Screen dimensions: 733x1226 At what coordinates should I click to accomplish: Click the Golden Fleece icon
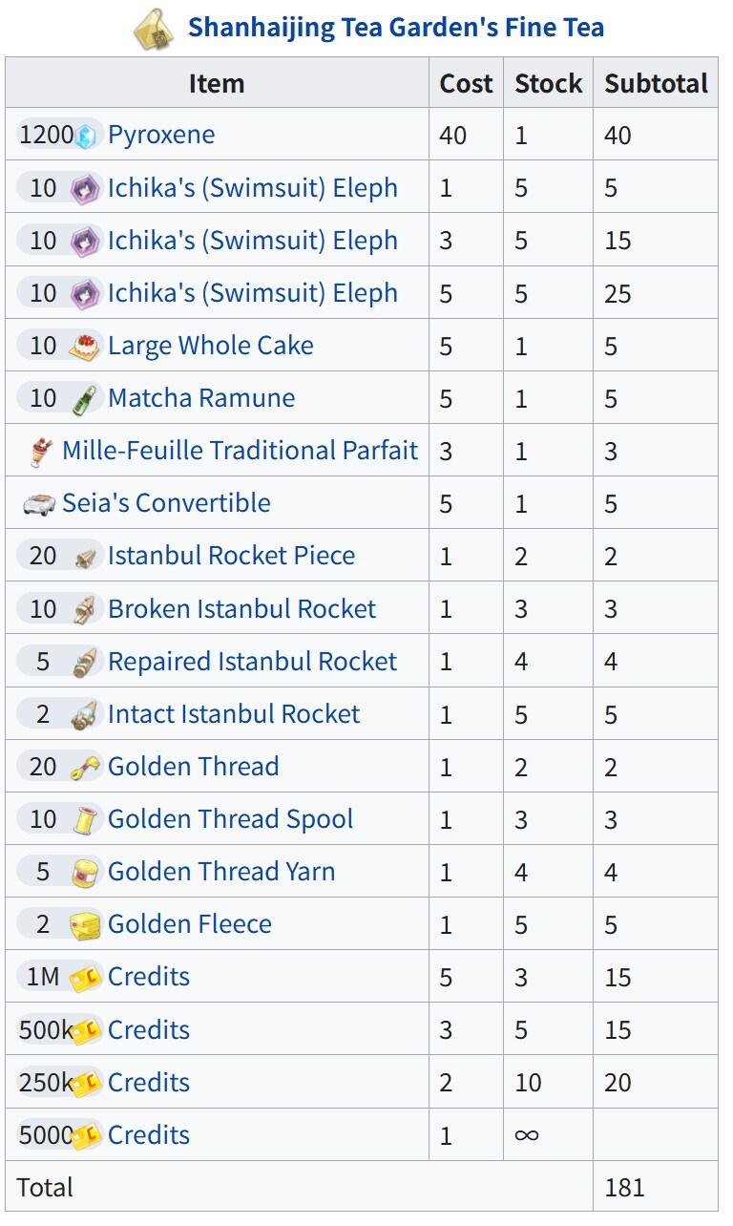84,925
